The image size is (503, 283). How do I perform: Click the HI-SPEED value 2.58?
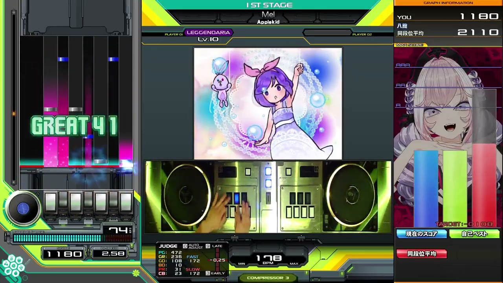coord(114,254)
